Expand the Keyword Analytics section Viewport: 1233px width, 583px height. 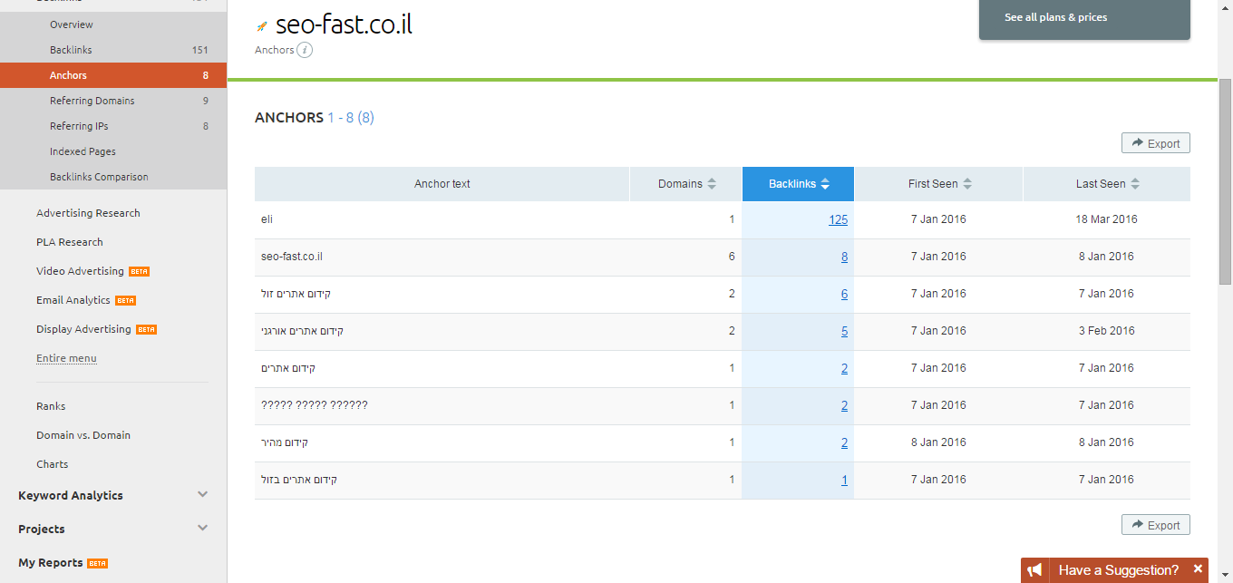202,495
